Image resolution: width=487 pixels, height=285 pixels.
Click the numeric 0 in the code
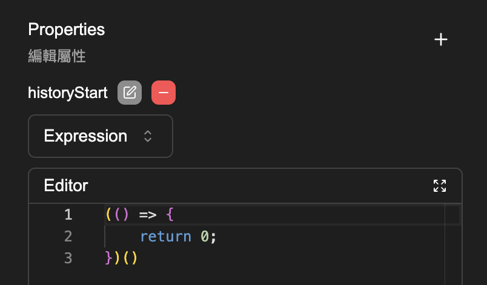pos(205,236)
